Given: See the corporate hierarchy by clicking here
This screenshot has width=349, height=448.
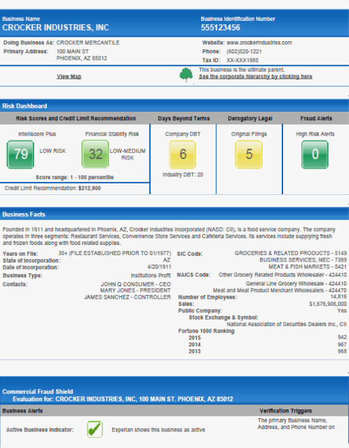Looking at the screenshot, I should 256,77.
